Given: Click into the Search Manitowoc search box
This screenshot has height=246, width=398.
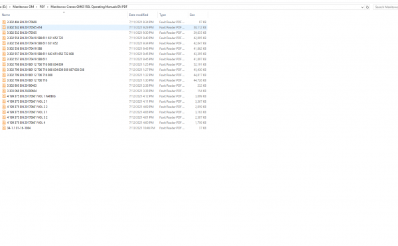Looking at the screenshot, I should pyautogui.click(x=386, y=7).
